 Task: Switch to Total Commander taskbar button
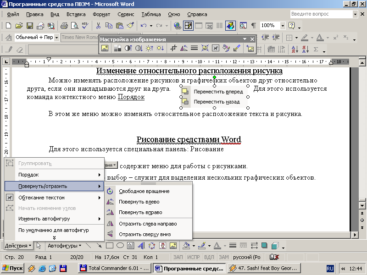click(115, 268)
